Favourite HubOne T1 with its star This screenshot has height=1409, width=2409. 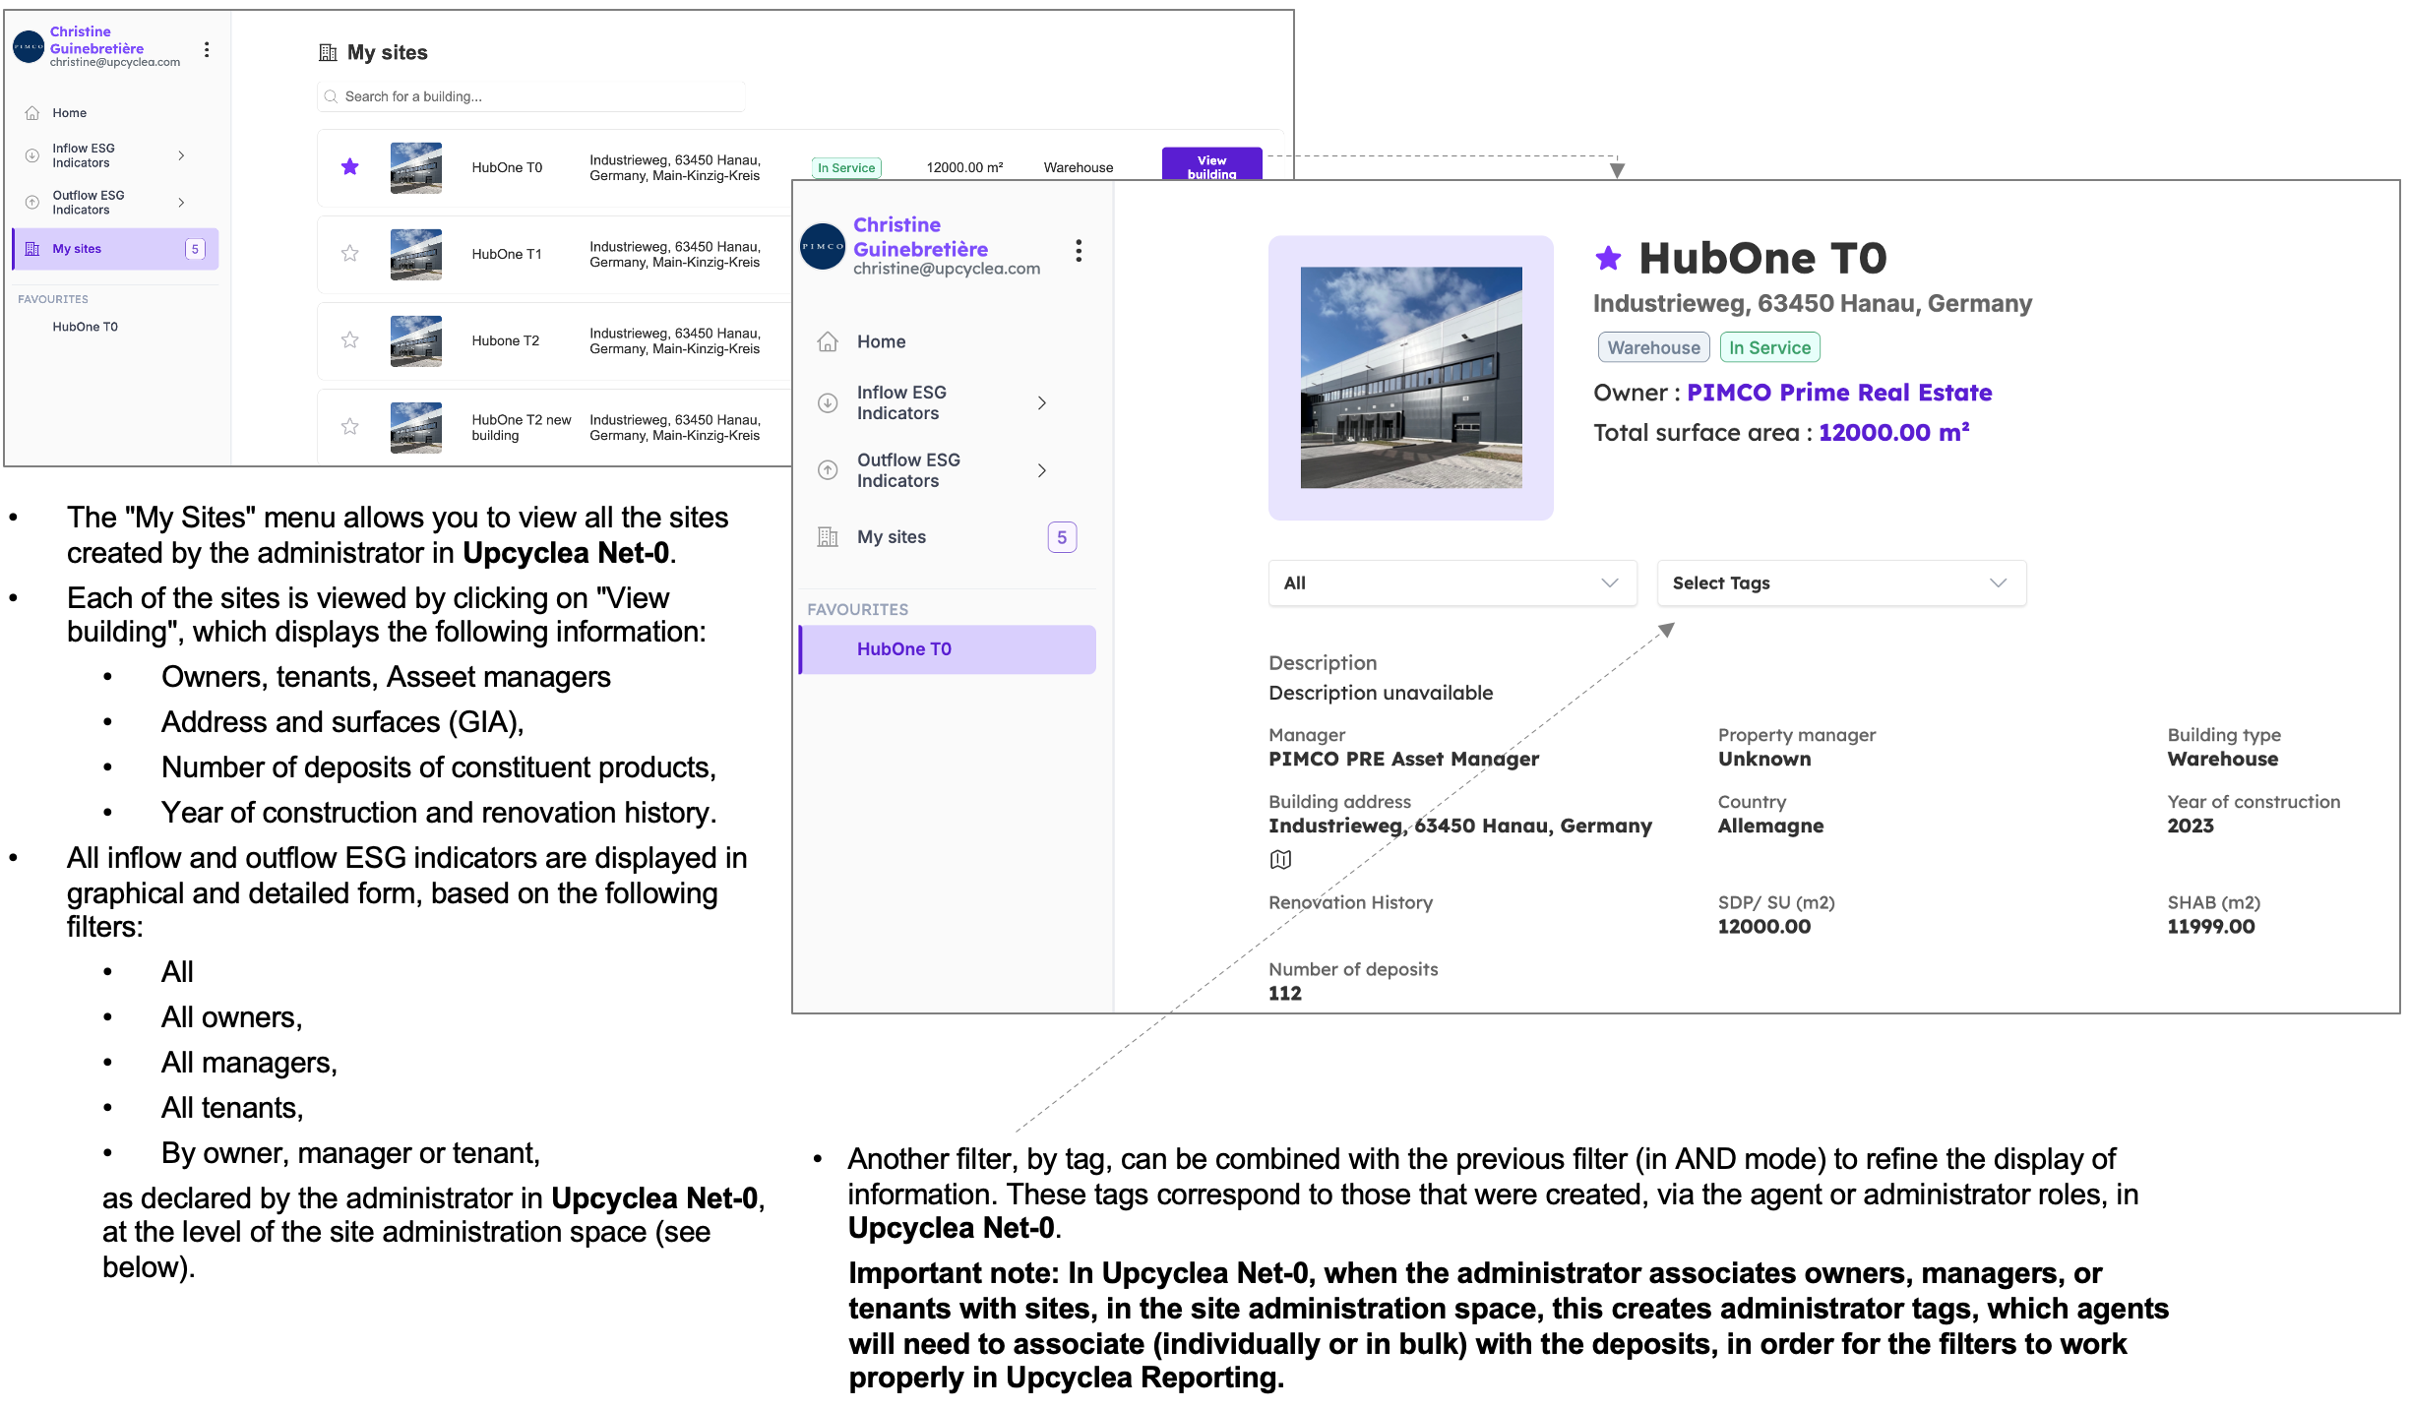(x=349, y=254)
